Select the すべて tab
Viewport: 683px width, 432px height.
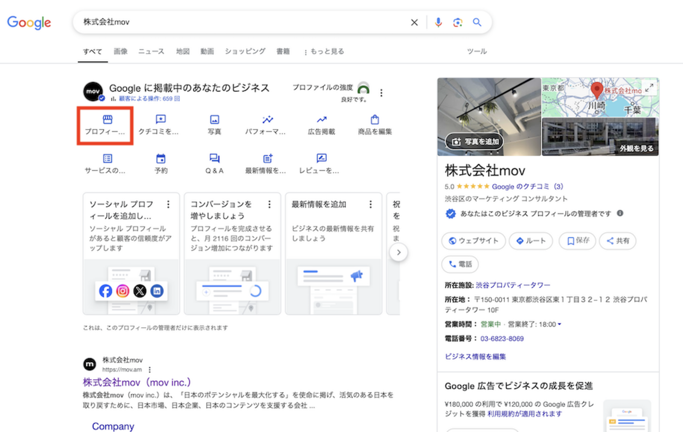93,51
